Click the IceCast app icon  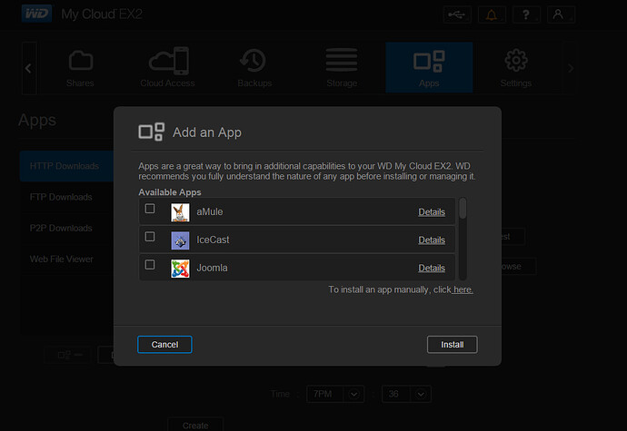click(x=180, y=240)
